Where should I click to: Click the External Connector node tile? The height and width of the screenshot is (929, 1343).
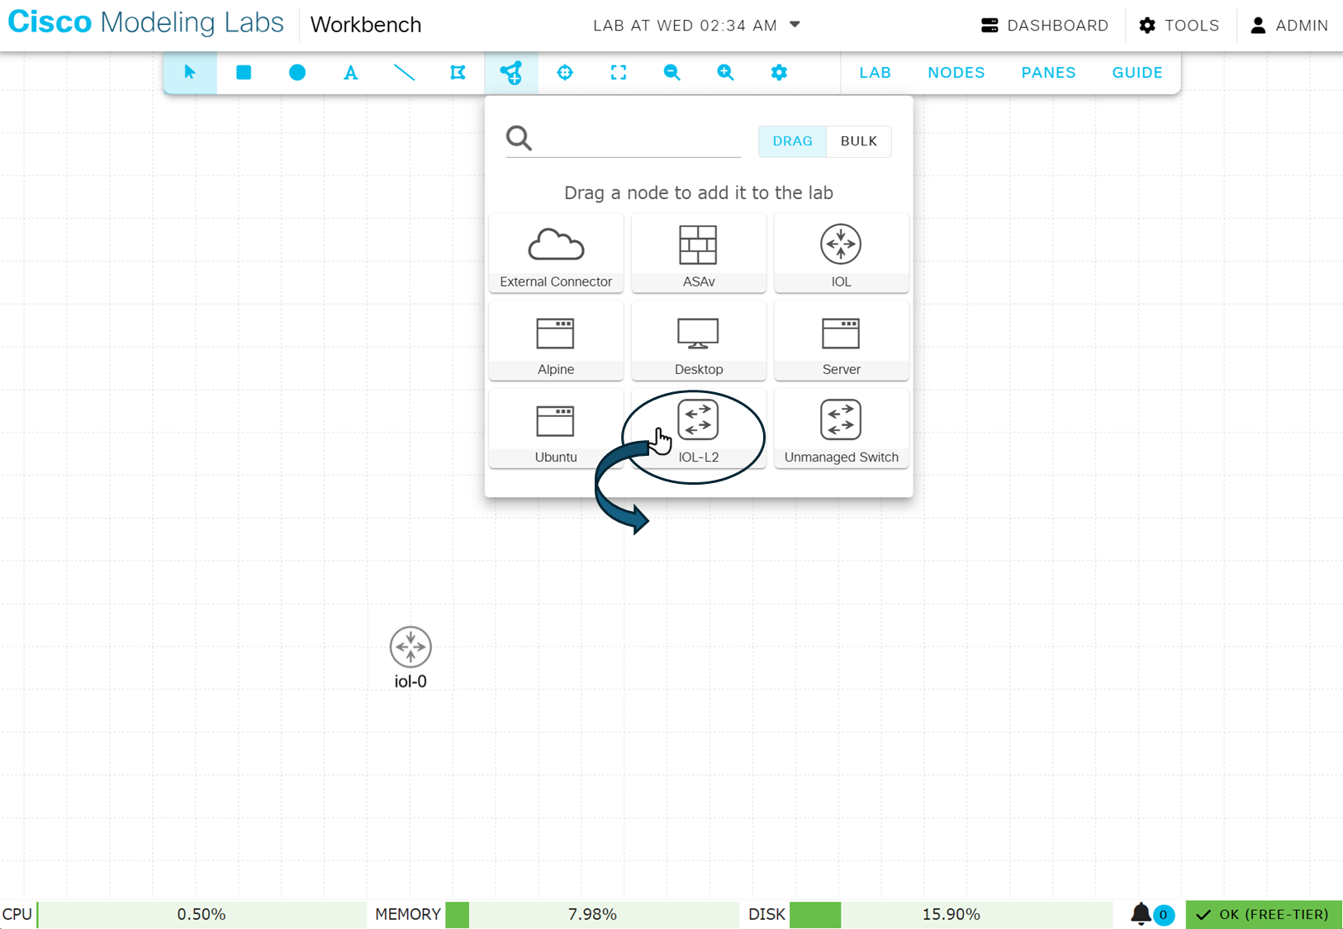(556, 254)
